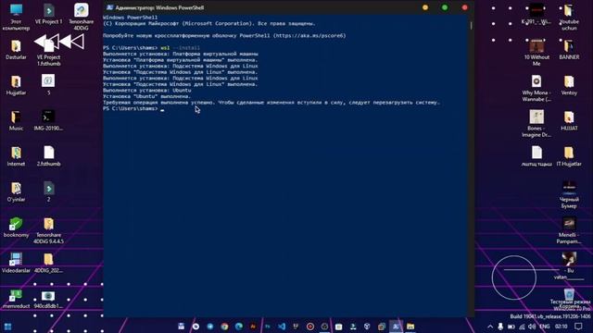The width and height of the screenshot is (593, 333).
Task: Open the network status tray icon
Action: point(522,327)
